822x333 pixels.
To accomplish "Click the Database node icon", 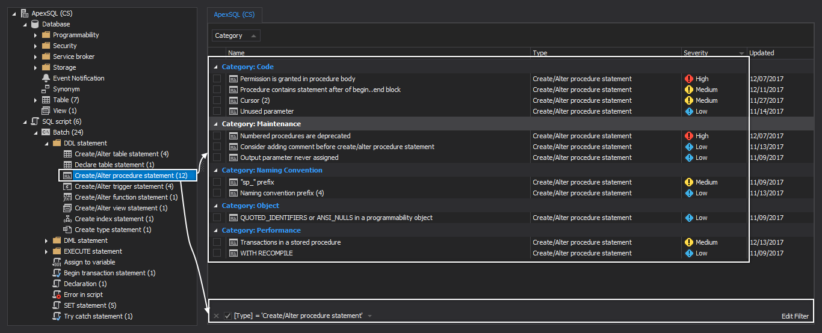I will [35, 24].
